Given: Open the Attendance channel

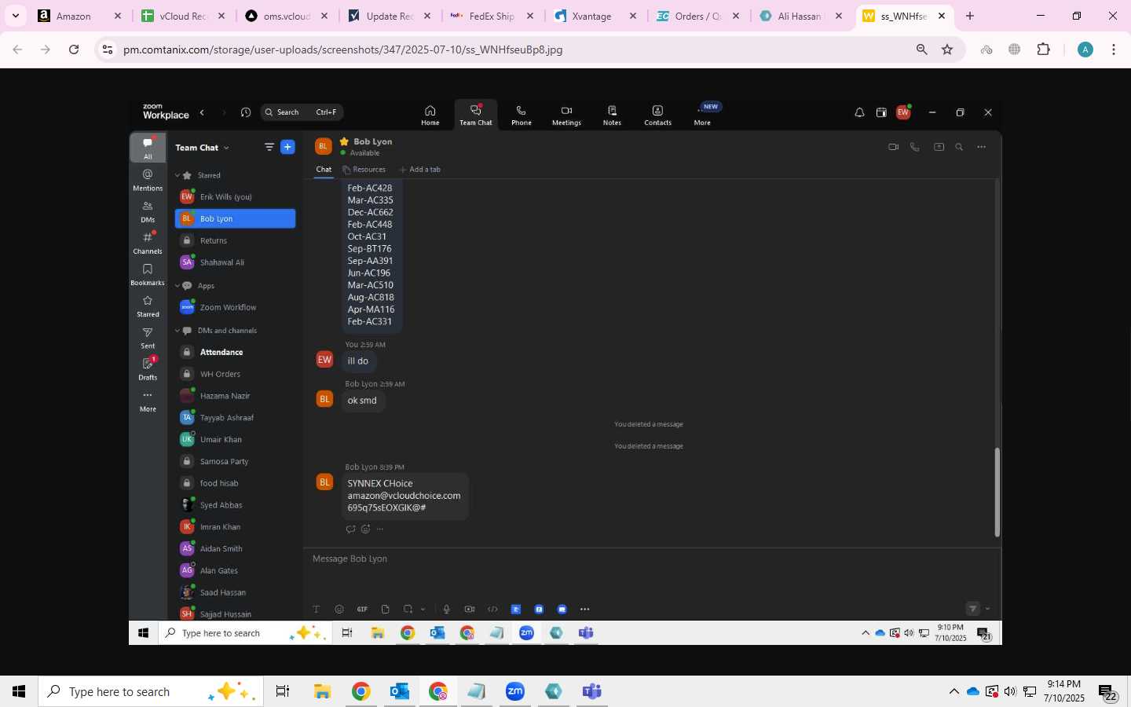Looking at the screenshot, I should (235, 352).
